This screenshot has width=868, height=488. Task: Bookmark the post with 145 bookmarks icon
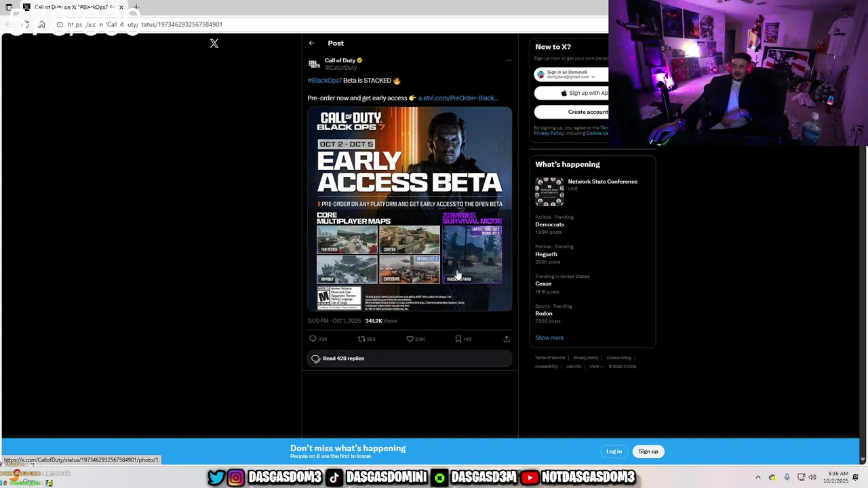click(458, 339)
